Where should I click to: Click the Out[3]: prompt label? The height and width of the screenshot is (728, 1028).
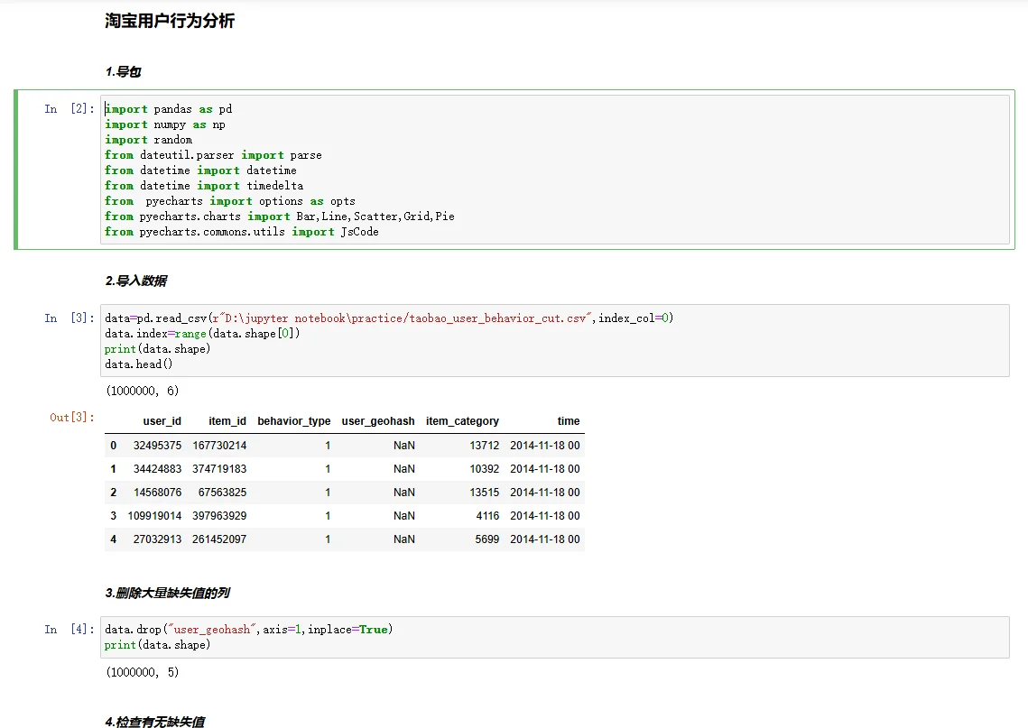click(72, 418)
